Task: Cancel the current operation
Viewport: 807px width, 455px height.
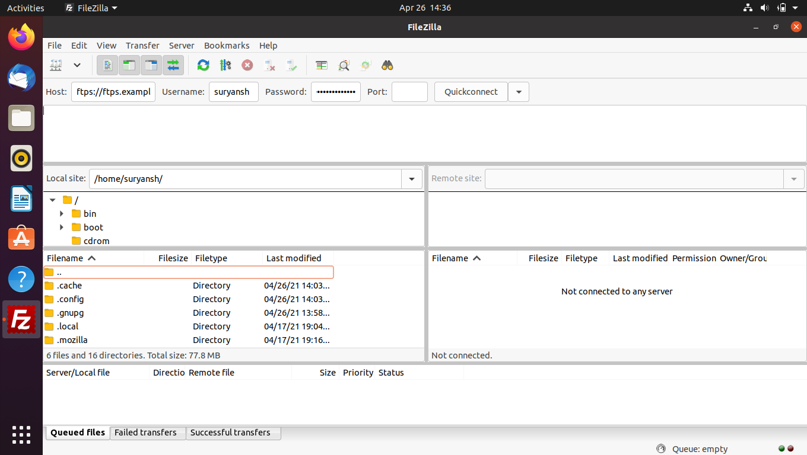Action: click(x=247, y=65)
